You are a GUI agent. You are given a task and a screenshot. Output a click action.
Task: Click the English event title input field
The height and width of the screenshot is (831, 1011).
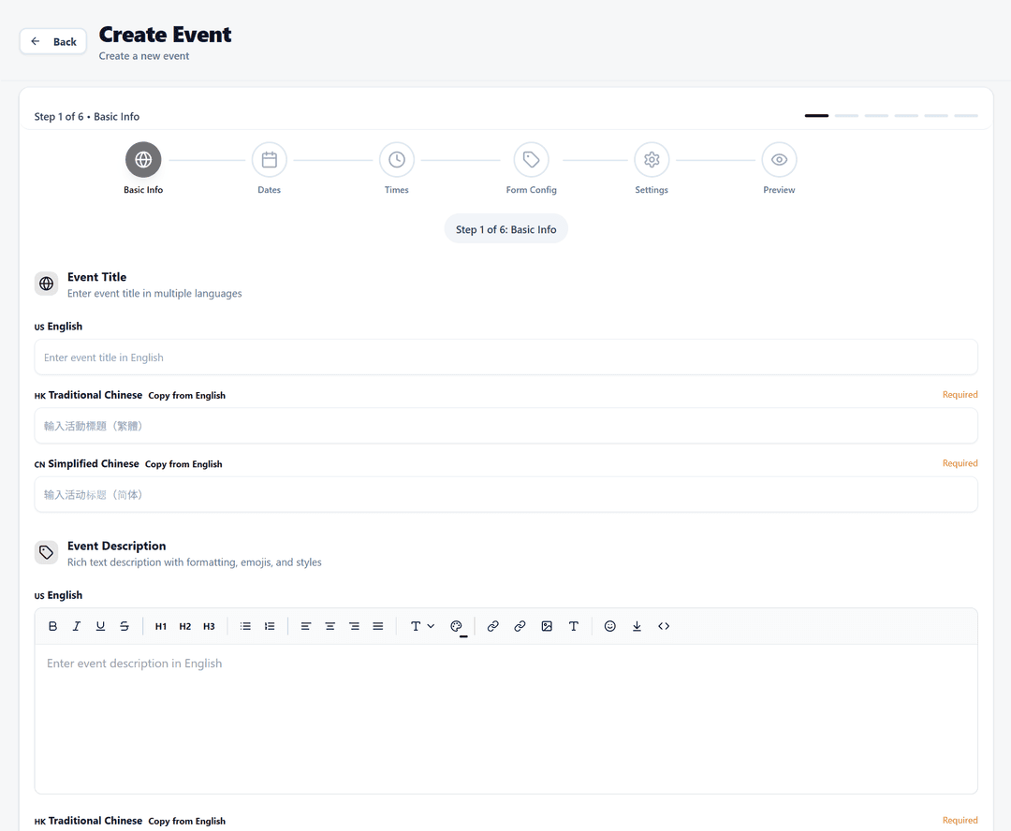(x=505, y=357)
